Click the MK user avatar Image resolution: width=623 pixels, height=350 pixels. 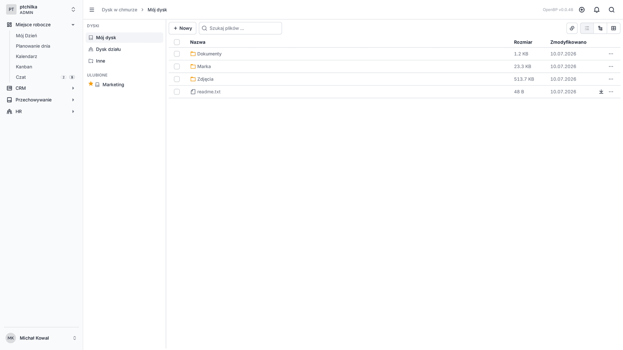[11, 338]
